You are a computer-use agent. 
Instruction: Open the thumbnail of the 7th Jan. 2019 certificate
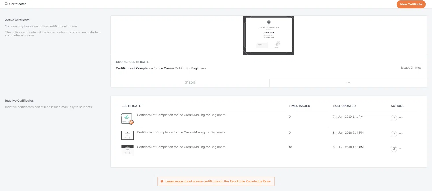tap(127, 119)
